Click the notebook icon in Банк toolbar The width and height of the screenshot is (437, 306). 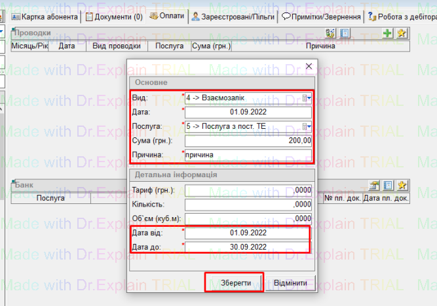[388, 186]
